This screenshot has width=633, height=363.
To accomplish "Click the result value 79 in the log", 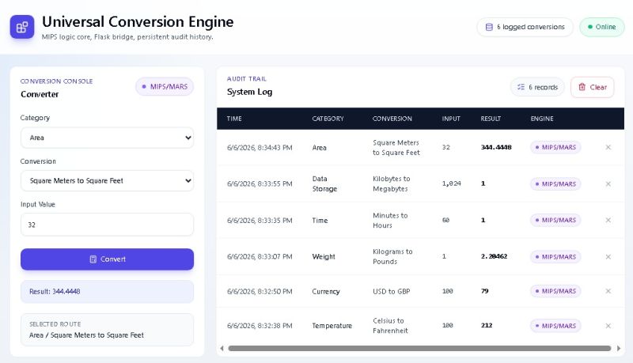I will [x=484, y=291].
